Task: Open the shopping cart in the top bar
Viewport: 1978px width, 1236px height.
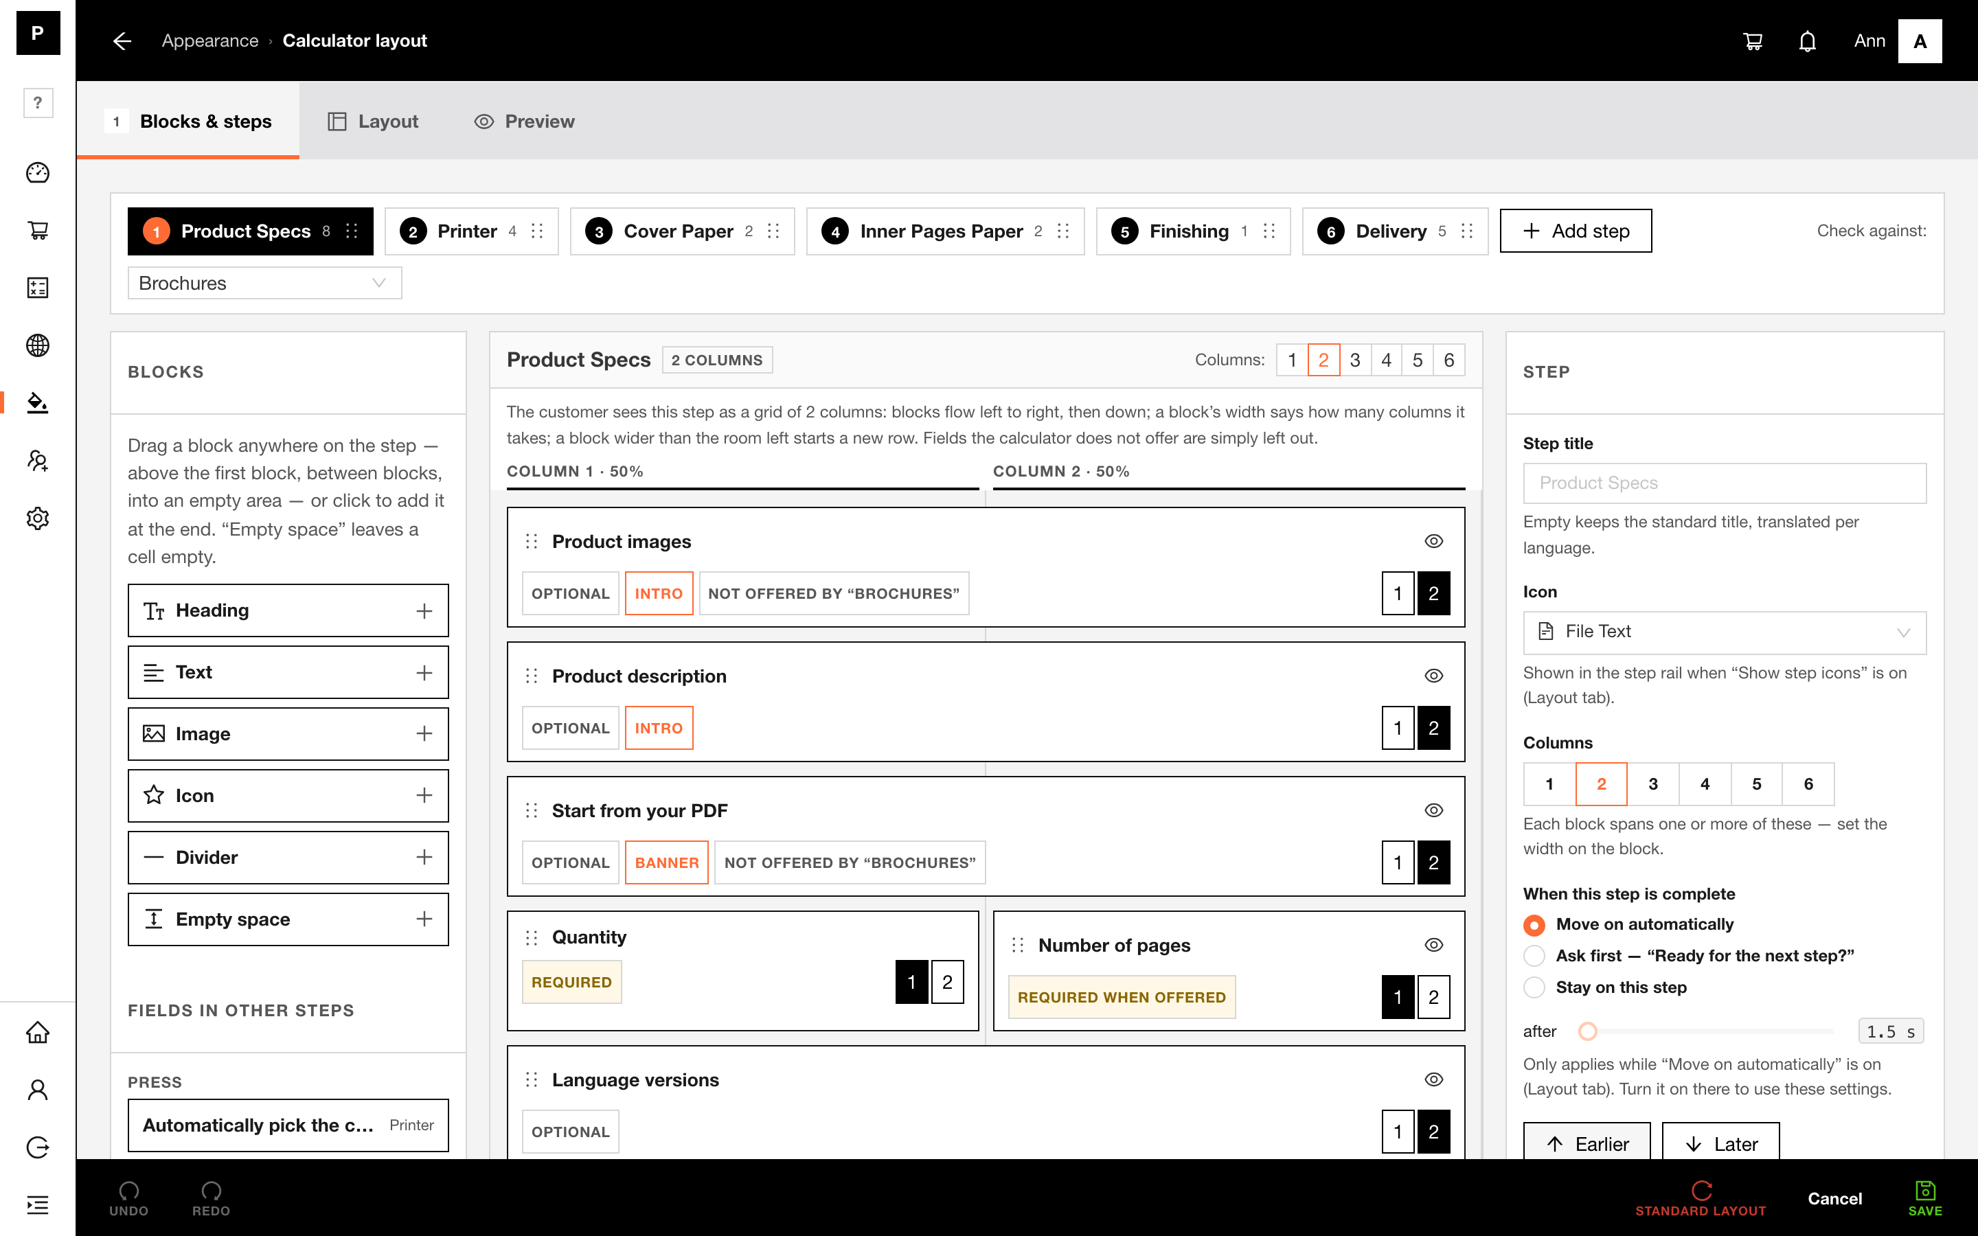Action: point(1753,41)
